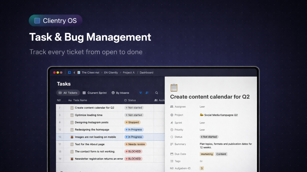The width and height of the screenshot is (307, 172).
Task: Click the Clientry OS badge
Action: pos(56,20)
